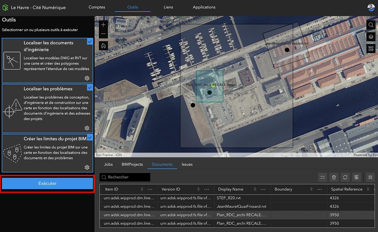Open Item ID column options menu

click(150, 189)
